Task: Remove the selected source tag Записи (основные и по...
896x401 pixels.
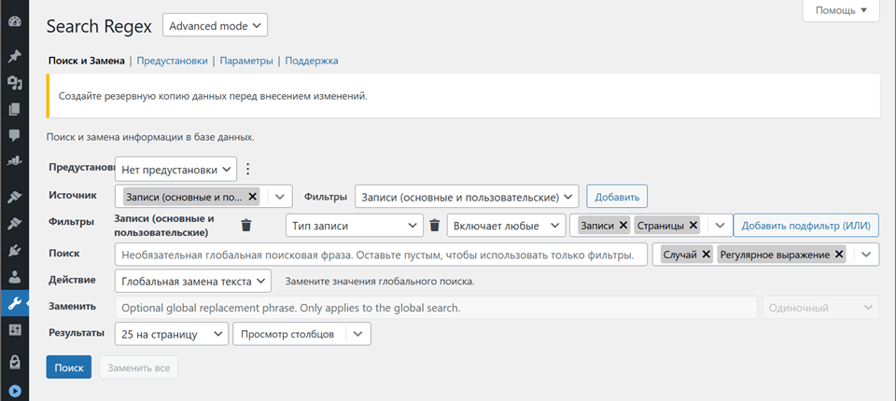Action: click(x=253, y=196)
